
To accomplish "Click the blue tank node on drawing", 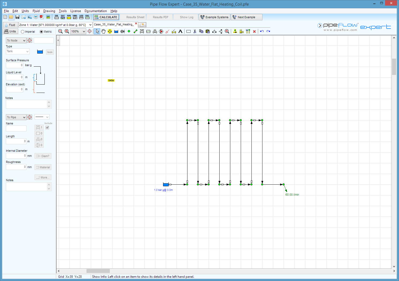I will (x=166, y=184).
